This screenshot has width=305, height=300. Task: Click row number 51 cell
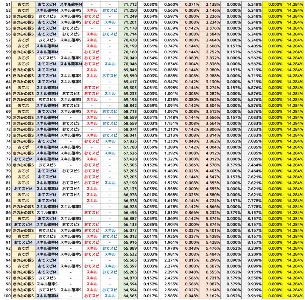(x=6, y=4)
